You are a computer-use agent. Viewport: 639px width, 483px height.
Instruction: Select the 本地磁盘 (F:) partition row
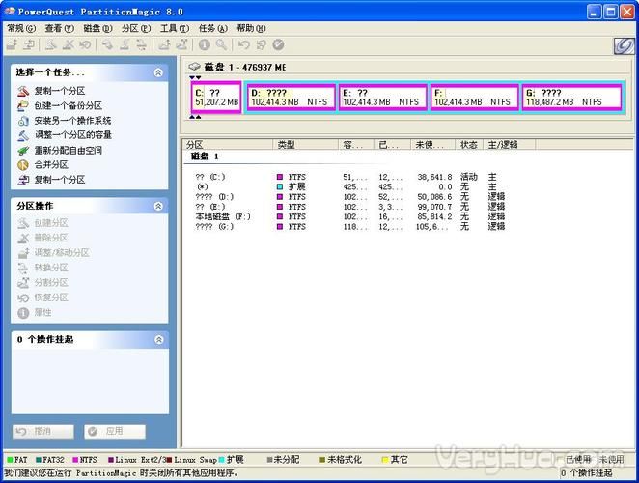[x=350, y=216]
